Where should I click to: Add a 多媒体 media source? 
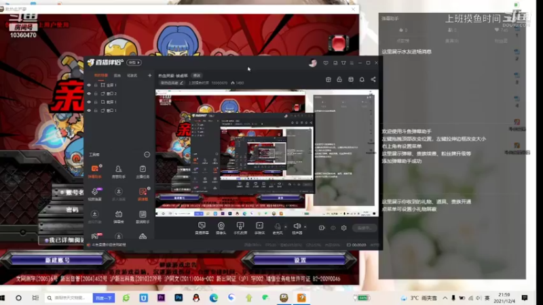[259, 228]
